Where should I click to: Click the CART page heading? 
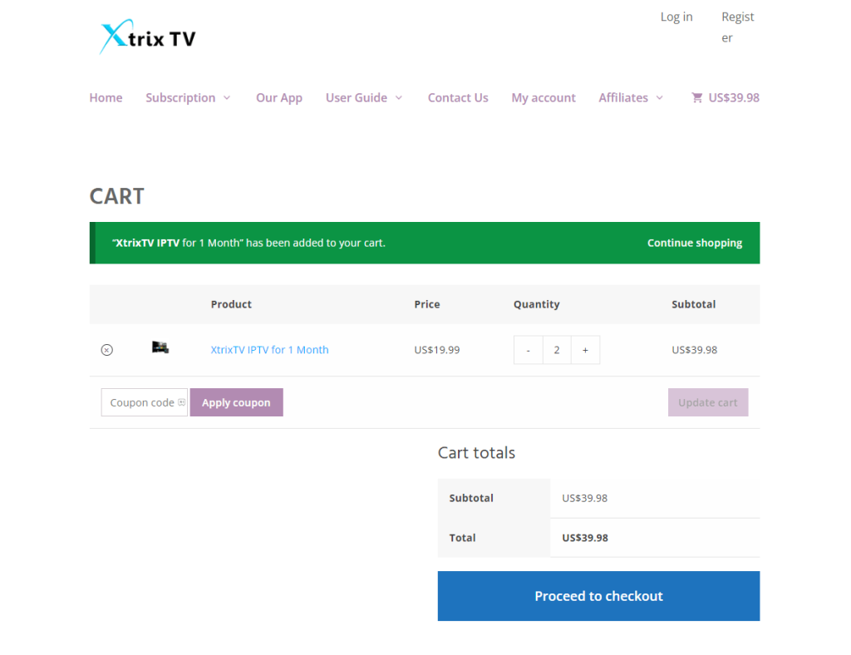tap(116, 196)
